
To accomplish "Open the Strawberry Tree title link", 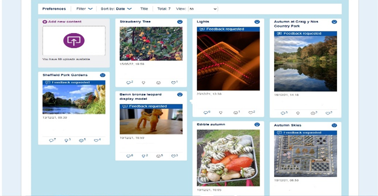I will [135, 22].
